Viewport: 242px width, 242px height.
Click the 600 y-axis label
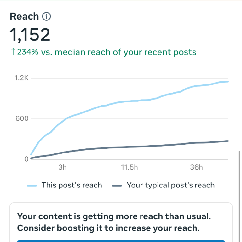[x=22, y=119]
